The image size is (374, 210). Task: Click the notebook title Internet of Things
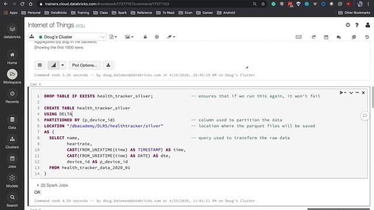click(51, 25)
